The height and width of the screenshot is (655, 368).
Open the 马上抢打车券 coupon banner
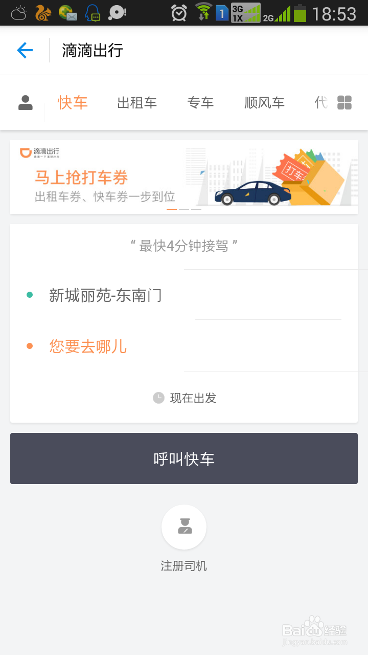pyautogui.click(x=184, y=177)
